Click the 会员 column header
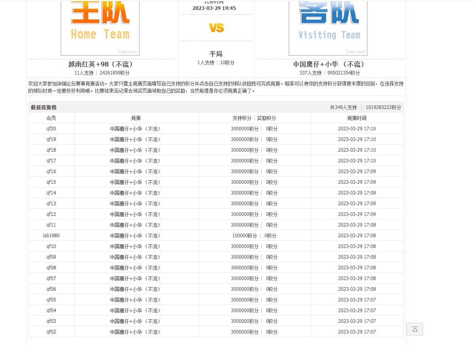This screenshot has width=473, height=345. pyautogui.click(x=51, y=118)
